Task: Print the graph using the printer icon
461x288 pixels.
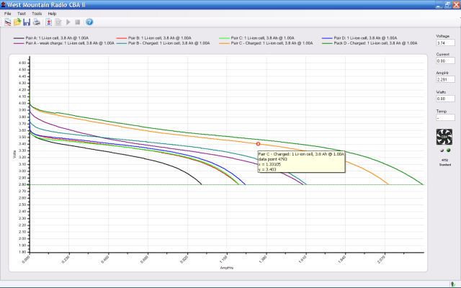Action: click(x=37, y=22)
